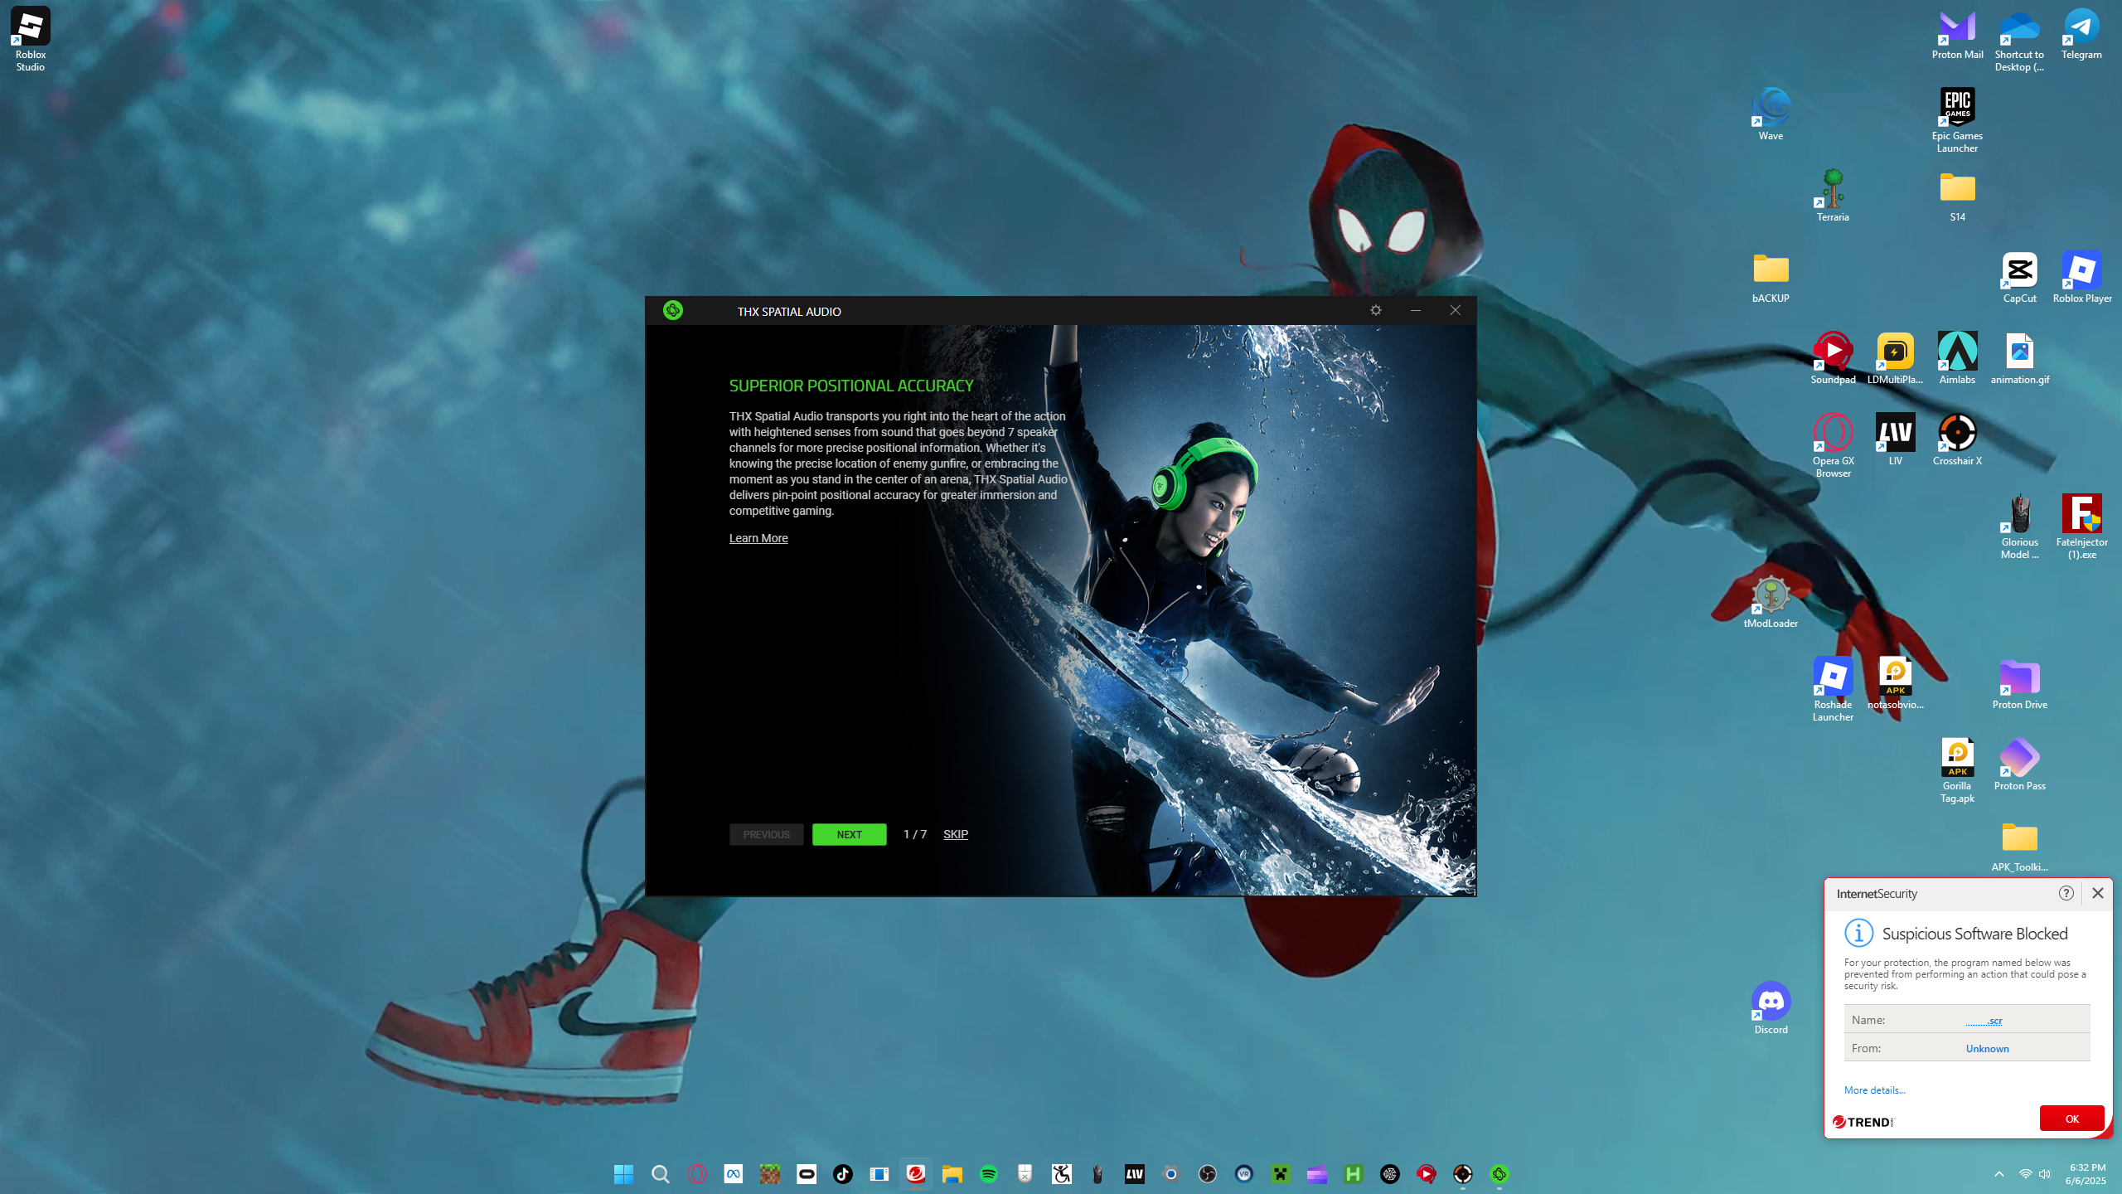
Task: Select the LDMultiPlayer desktop shortcut
Action: point(1895,358)
